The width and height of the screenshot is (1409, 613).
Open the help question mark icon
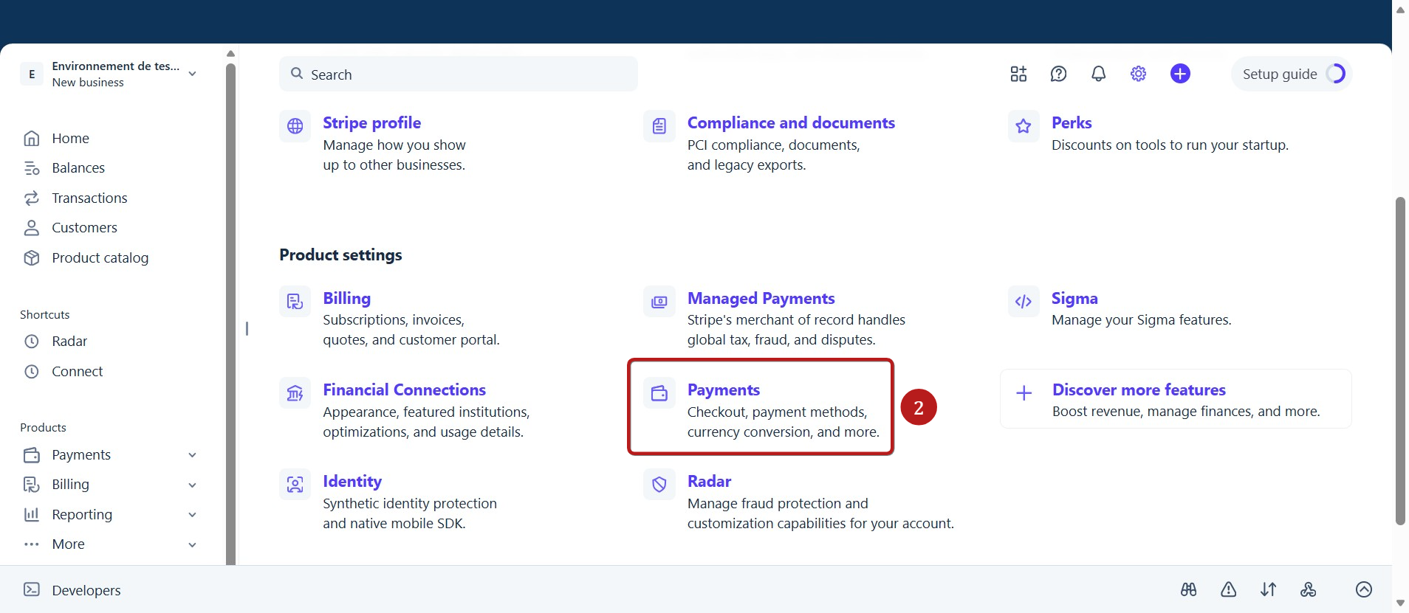pos(1058,74)
